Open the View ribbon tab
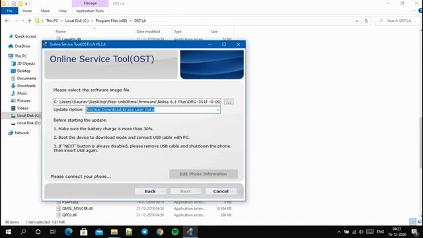 pyautogui.click(x=63, y=11)
